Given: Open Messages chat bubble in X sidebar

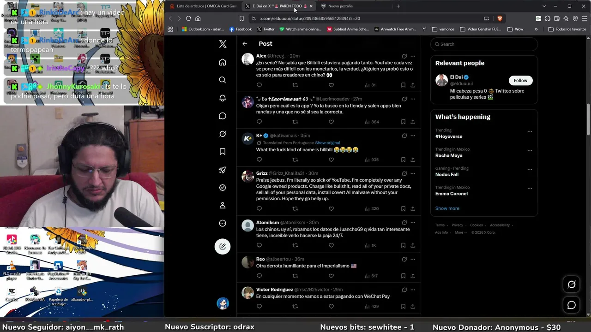Looking at the screenshot, I should click(223, 116).
